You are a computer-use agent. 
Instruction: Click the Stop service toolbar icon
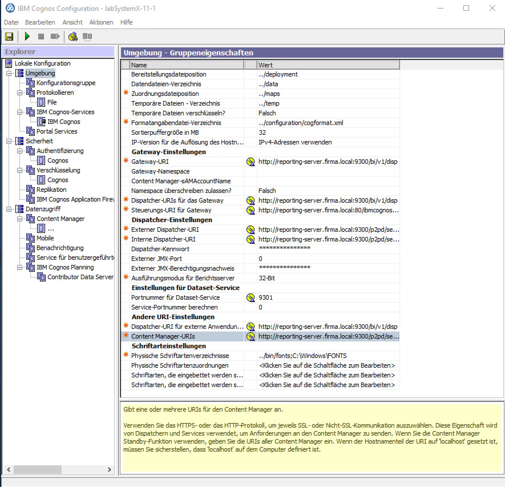pyautogui.click(x=41, y=37)
